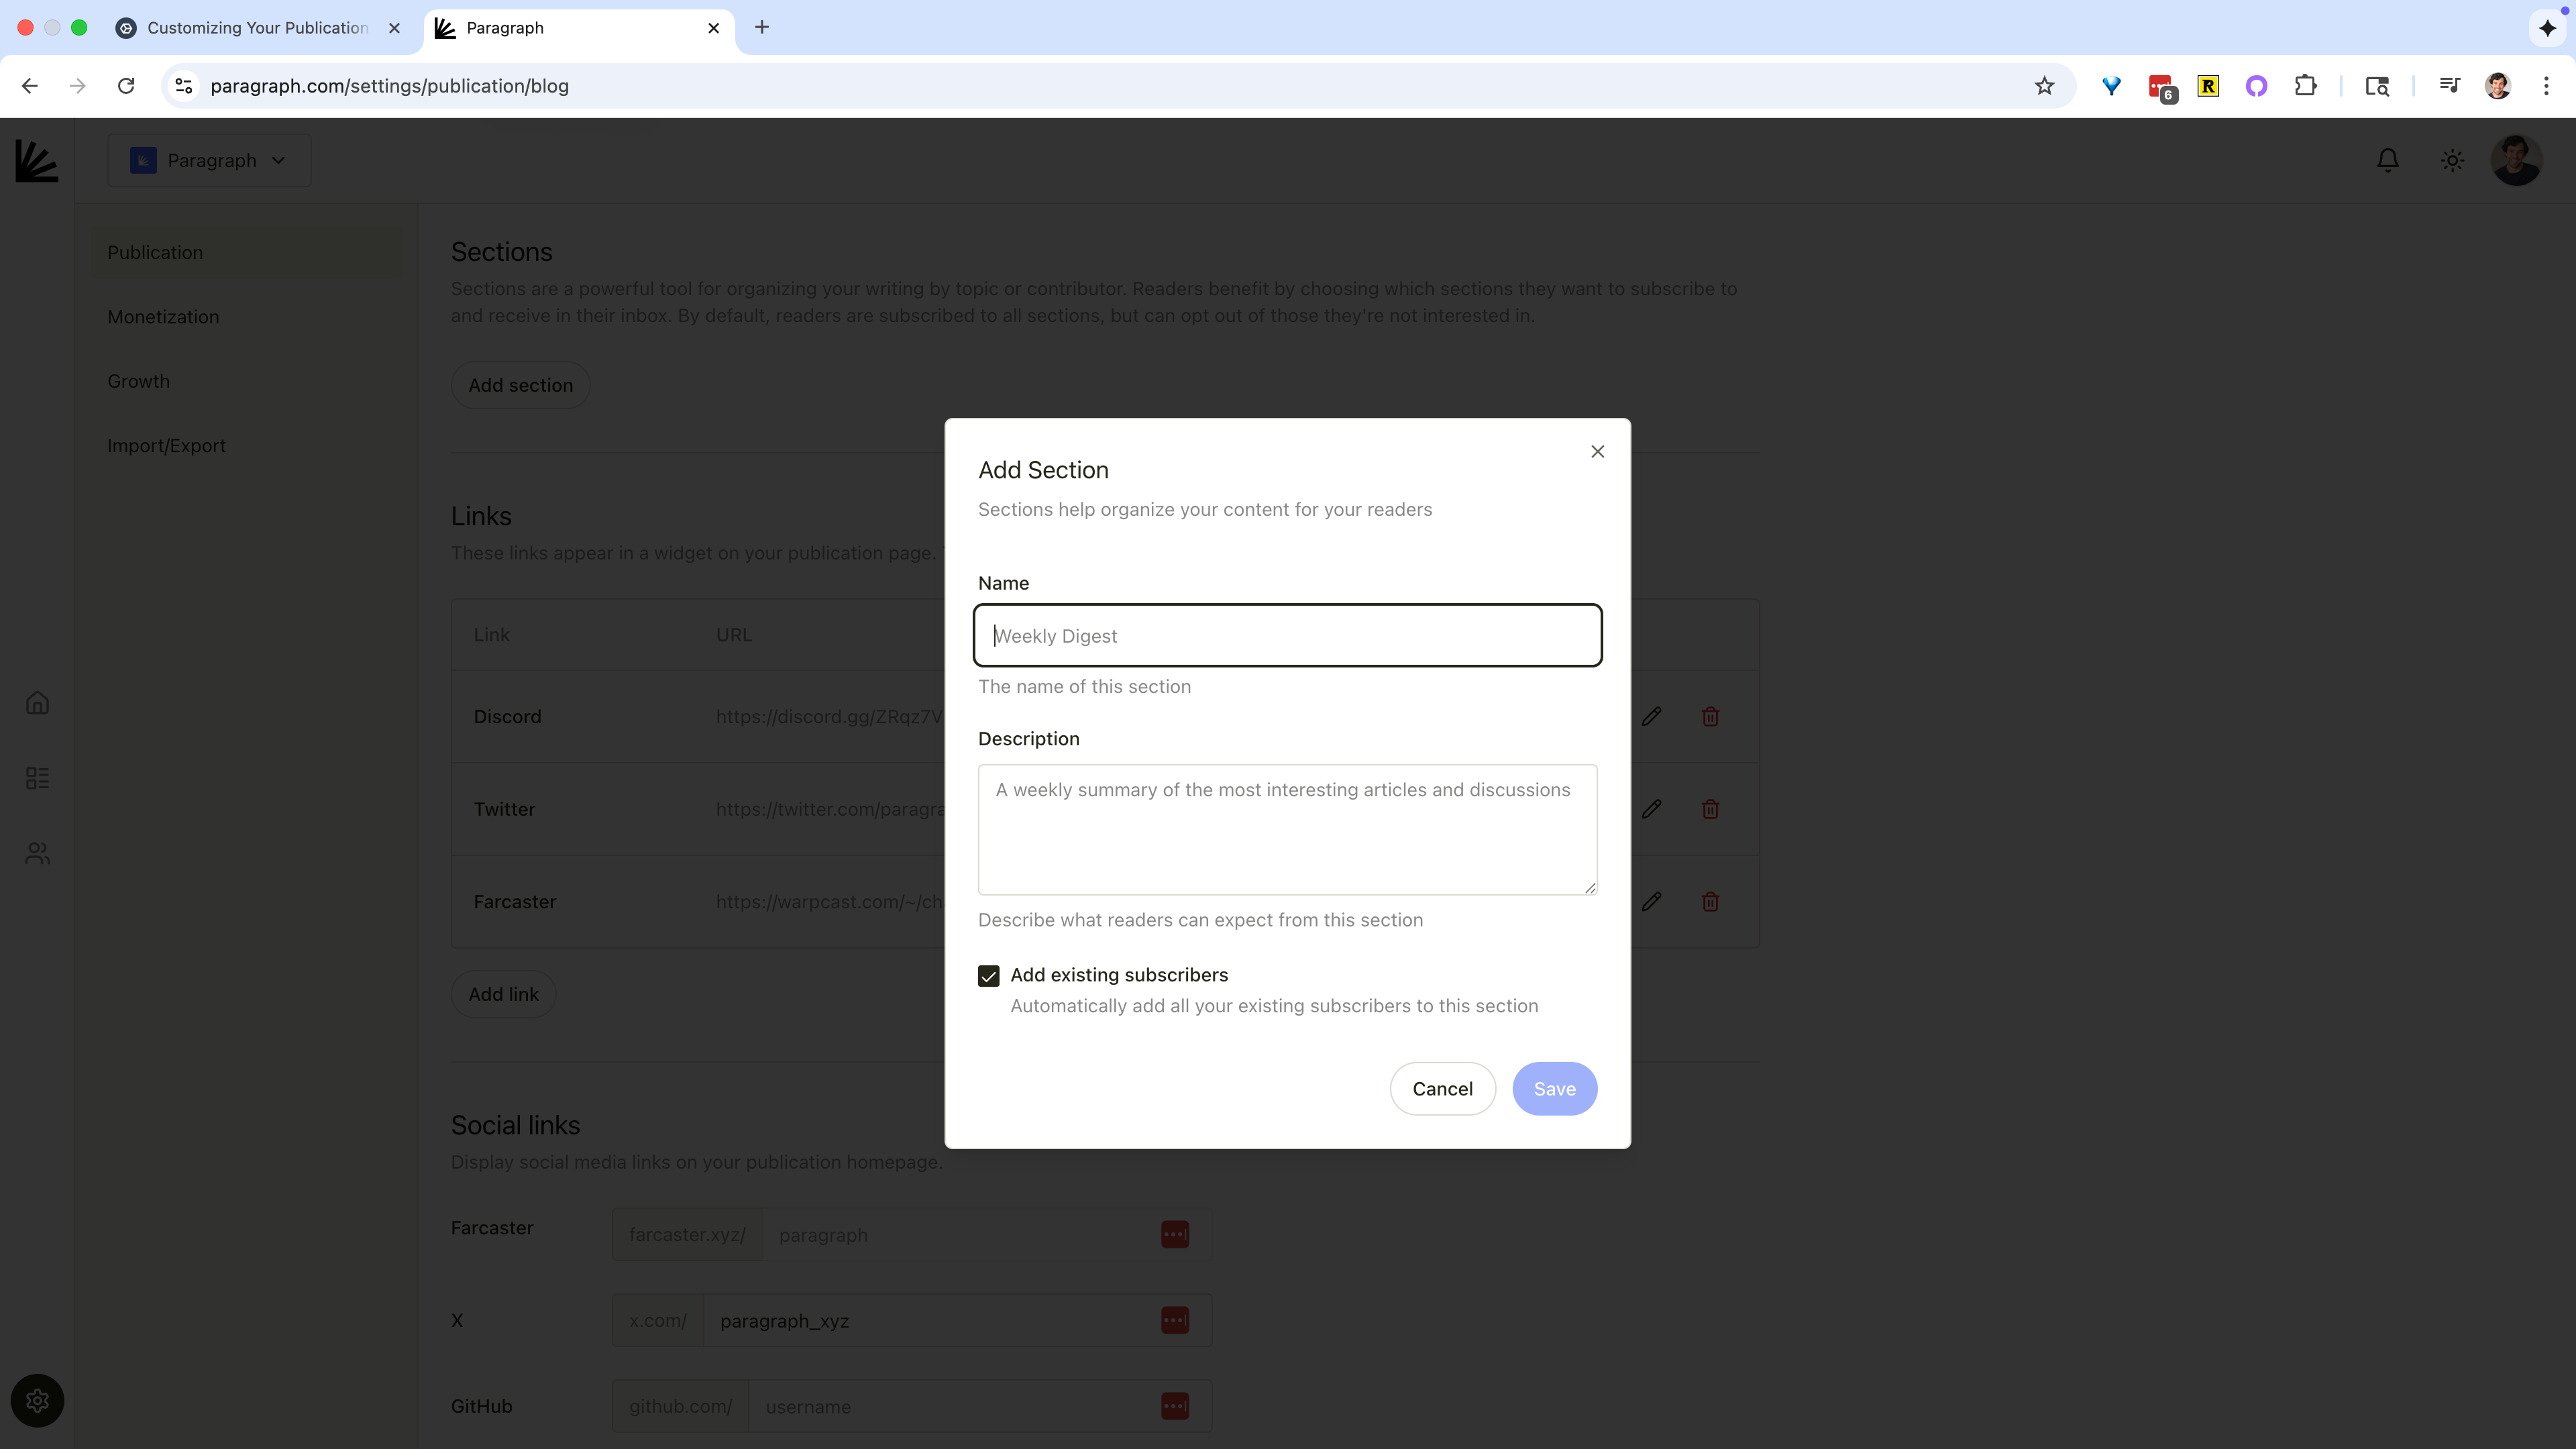This screenshot has height=1449, width=2576.
Task: Open notifications bell icon
Action: [x=2387, y=161]
